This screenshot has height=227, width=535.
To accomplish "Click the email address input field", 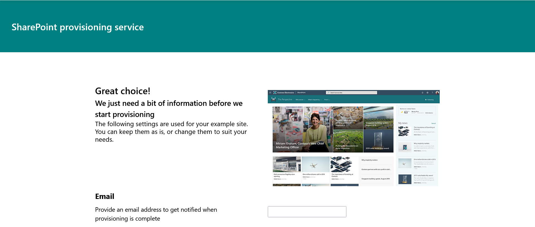I will click(307, 212).
